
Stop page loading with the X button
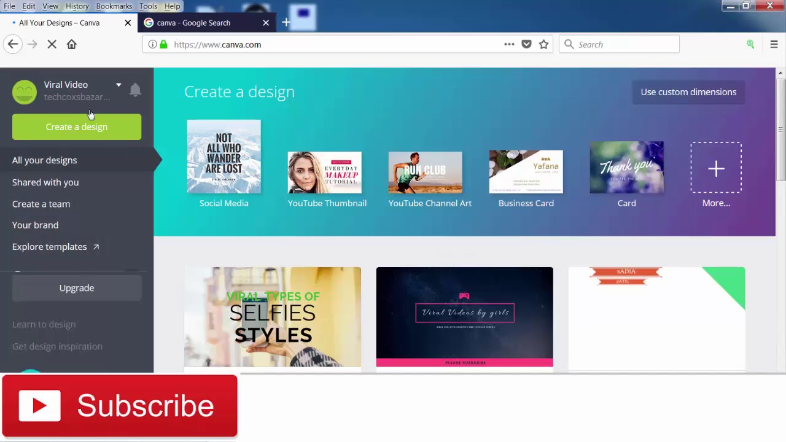click(x=52, y=44)
